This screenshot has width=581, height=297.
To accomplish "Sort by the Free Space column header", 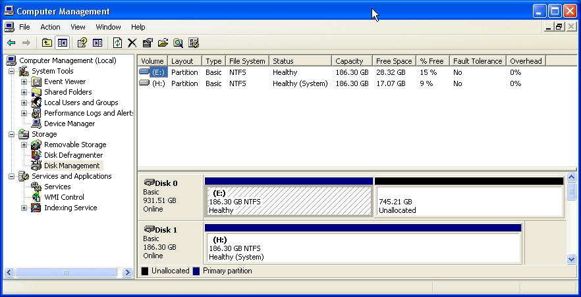I will tap(394, 61).
